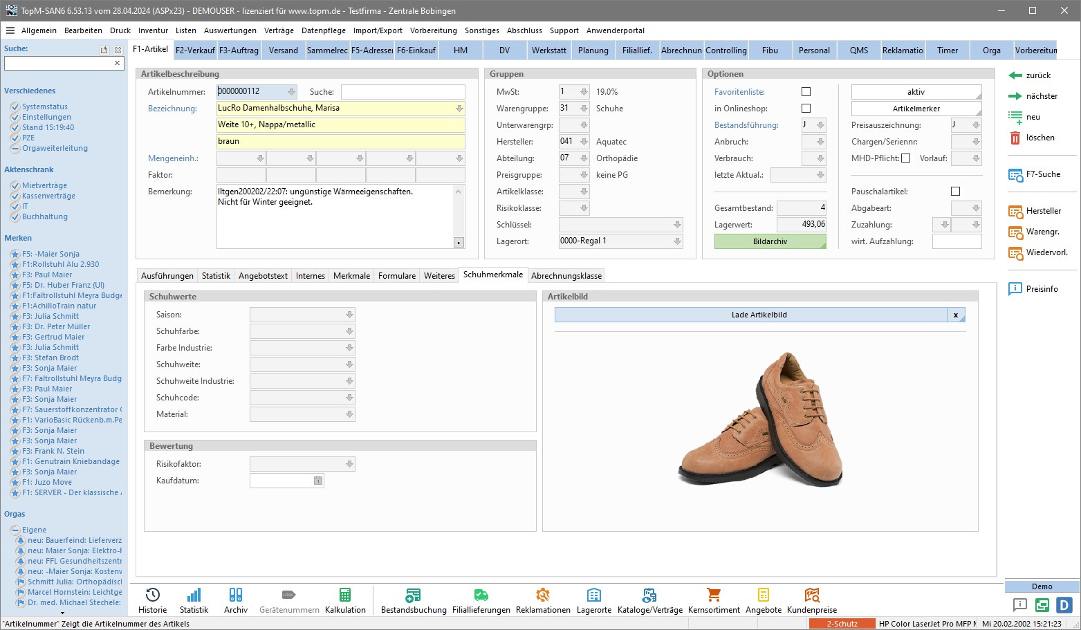Open F7-Suche search icon

click(x=1015, y=175)
